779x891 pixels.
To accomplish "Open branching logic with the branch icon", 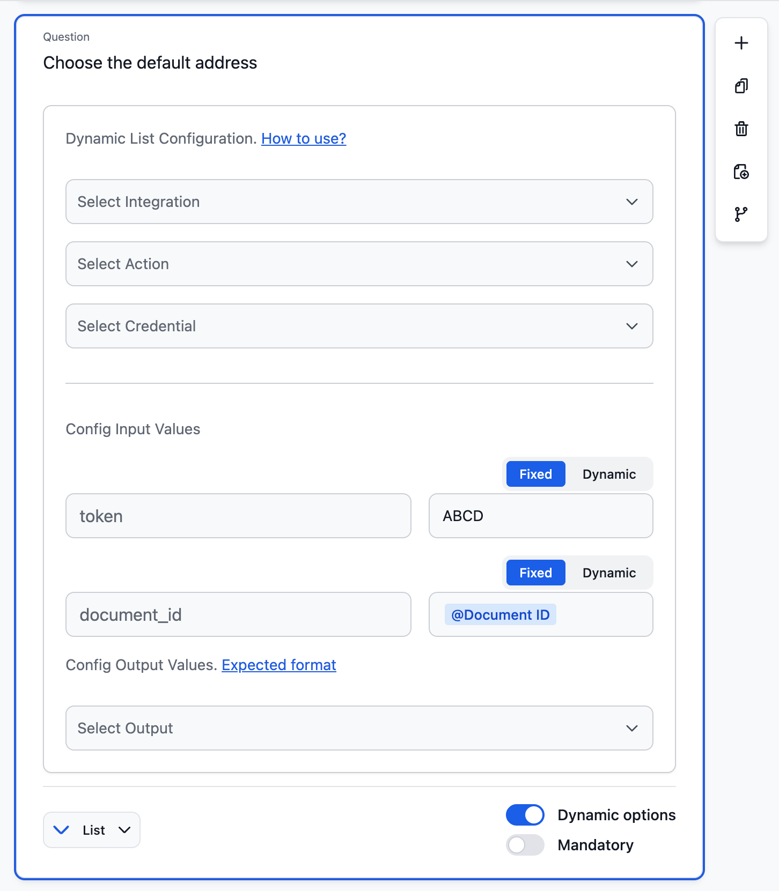I will 741,214.
